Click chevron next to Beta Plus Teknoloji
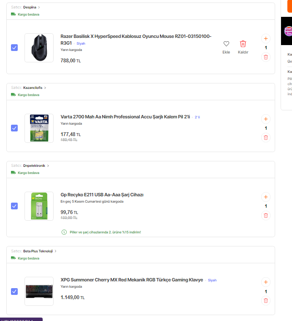The width and height of the screenshot is (292, 321). click(x=55, y=251)
